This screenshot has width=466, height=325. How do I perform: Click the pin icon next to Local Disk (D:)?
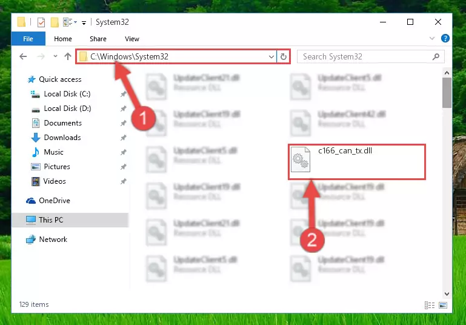(124, 109)
